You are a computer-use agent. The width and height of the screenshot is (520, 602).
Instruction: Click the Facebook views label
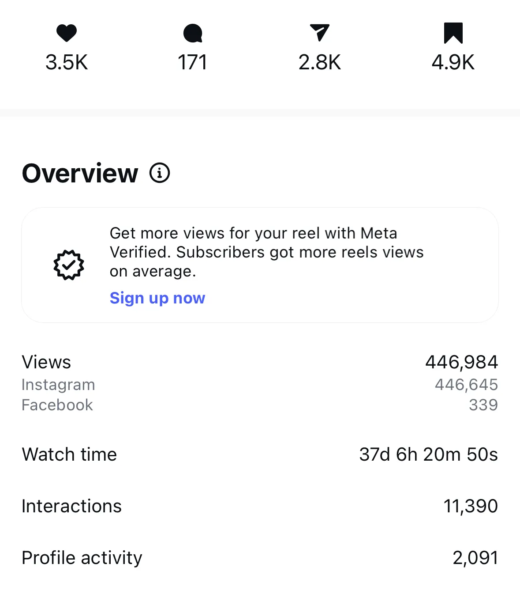57,405
